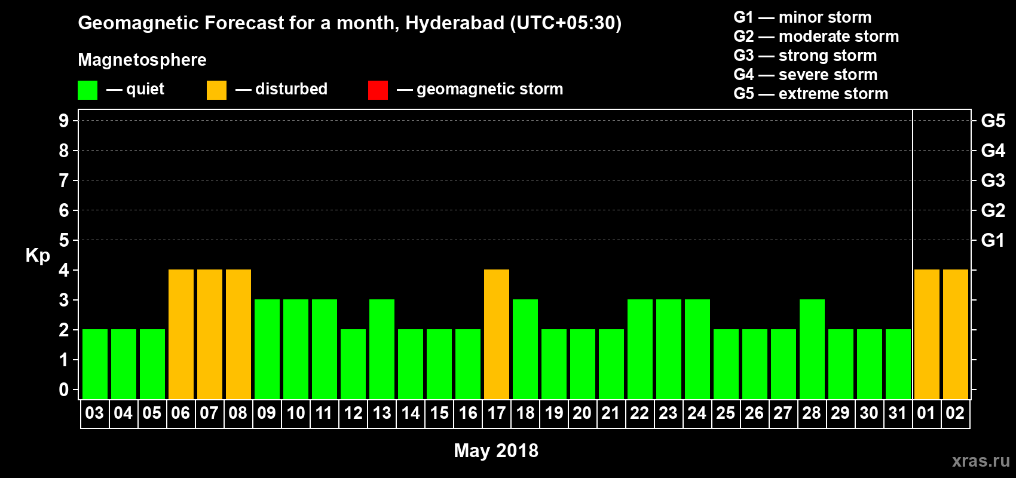Screen dimensions: 1016x478
Task: Click the red geomagnetic storm swatch
Action: point(378,90)
